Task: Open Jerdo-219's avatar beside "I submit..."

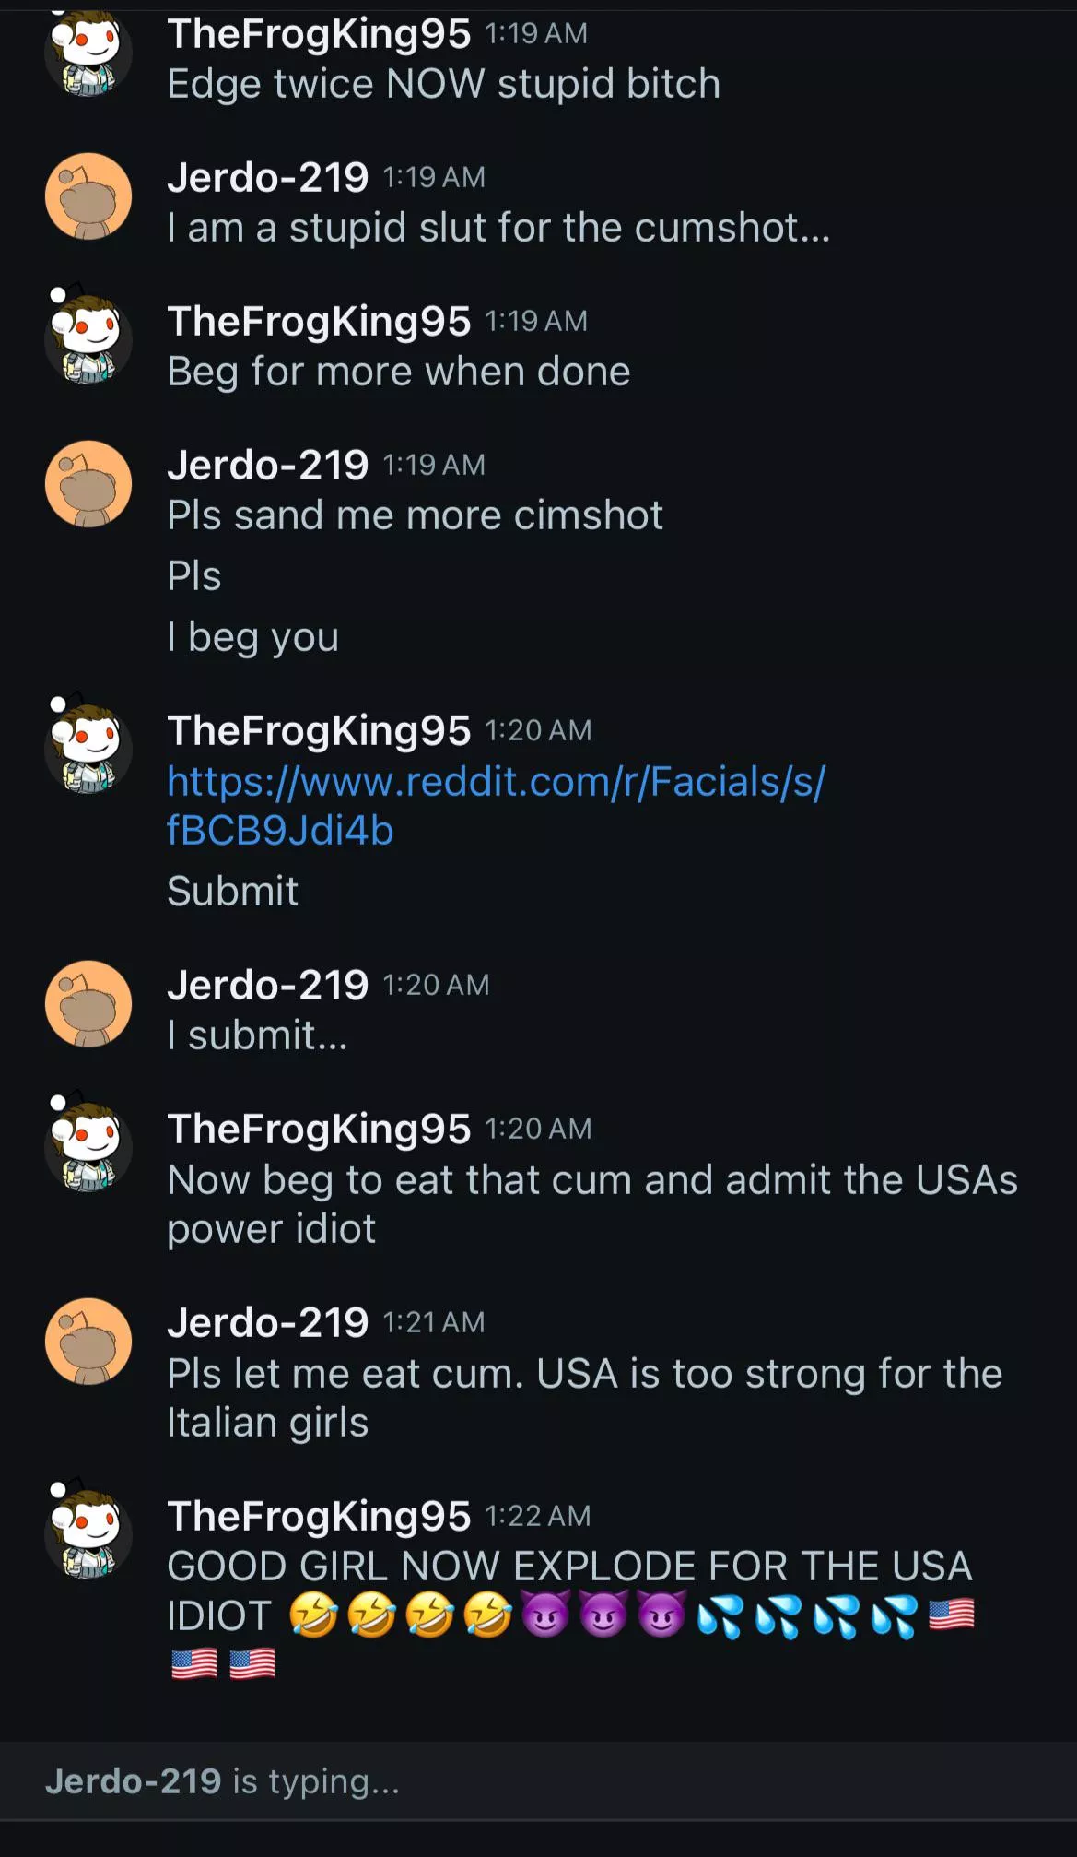Action: 88,1004
